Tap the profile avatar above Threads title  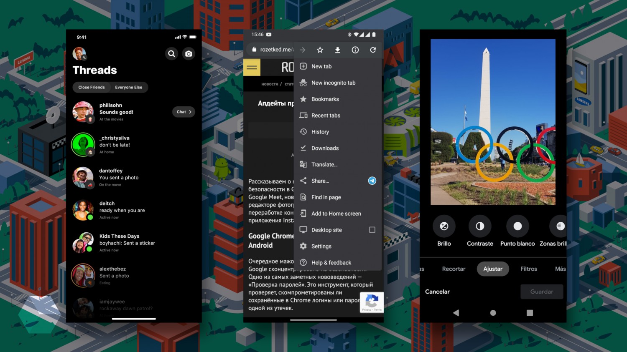79,54
